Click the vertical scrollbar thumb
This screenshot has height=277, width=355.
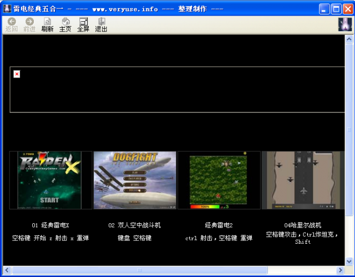point(349,130)
